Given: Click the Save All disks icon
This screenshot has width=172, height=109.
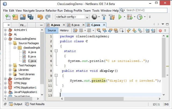Looking at the screenshot, I should 30,17.
